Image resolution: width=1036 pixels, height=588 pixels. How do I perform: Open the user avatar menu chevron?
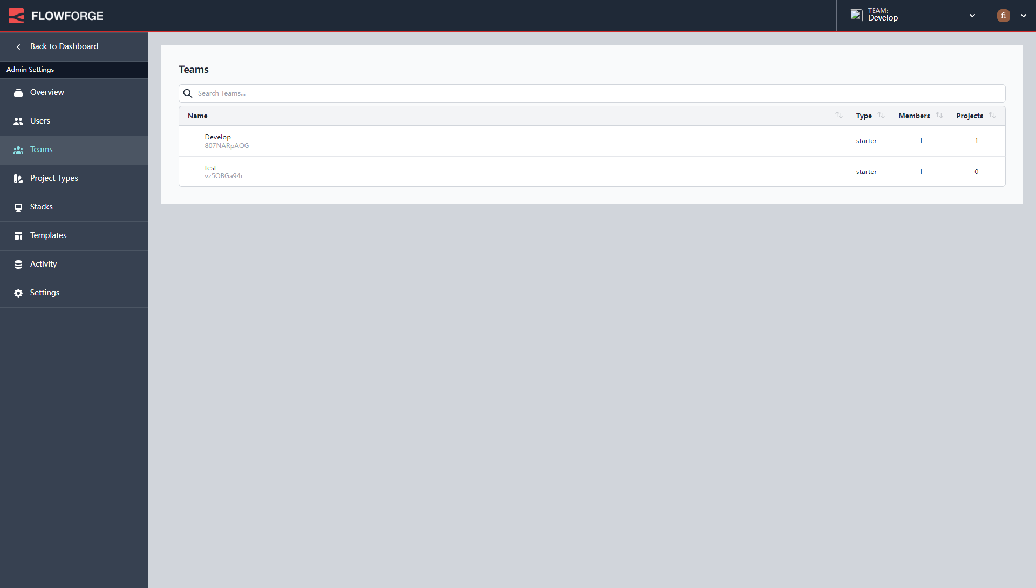pyautogui.click(x=1023, y=16)
